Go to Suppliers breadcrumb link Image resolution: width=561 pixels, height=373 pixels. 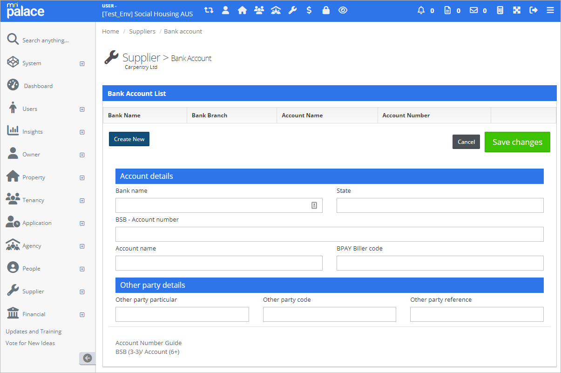click(142, 32)
